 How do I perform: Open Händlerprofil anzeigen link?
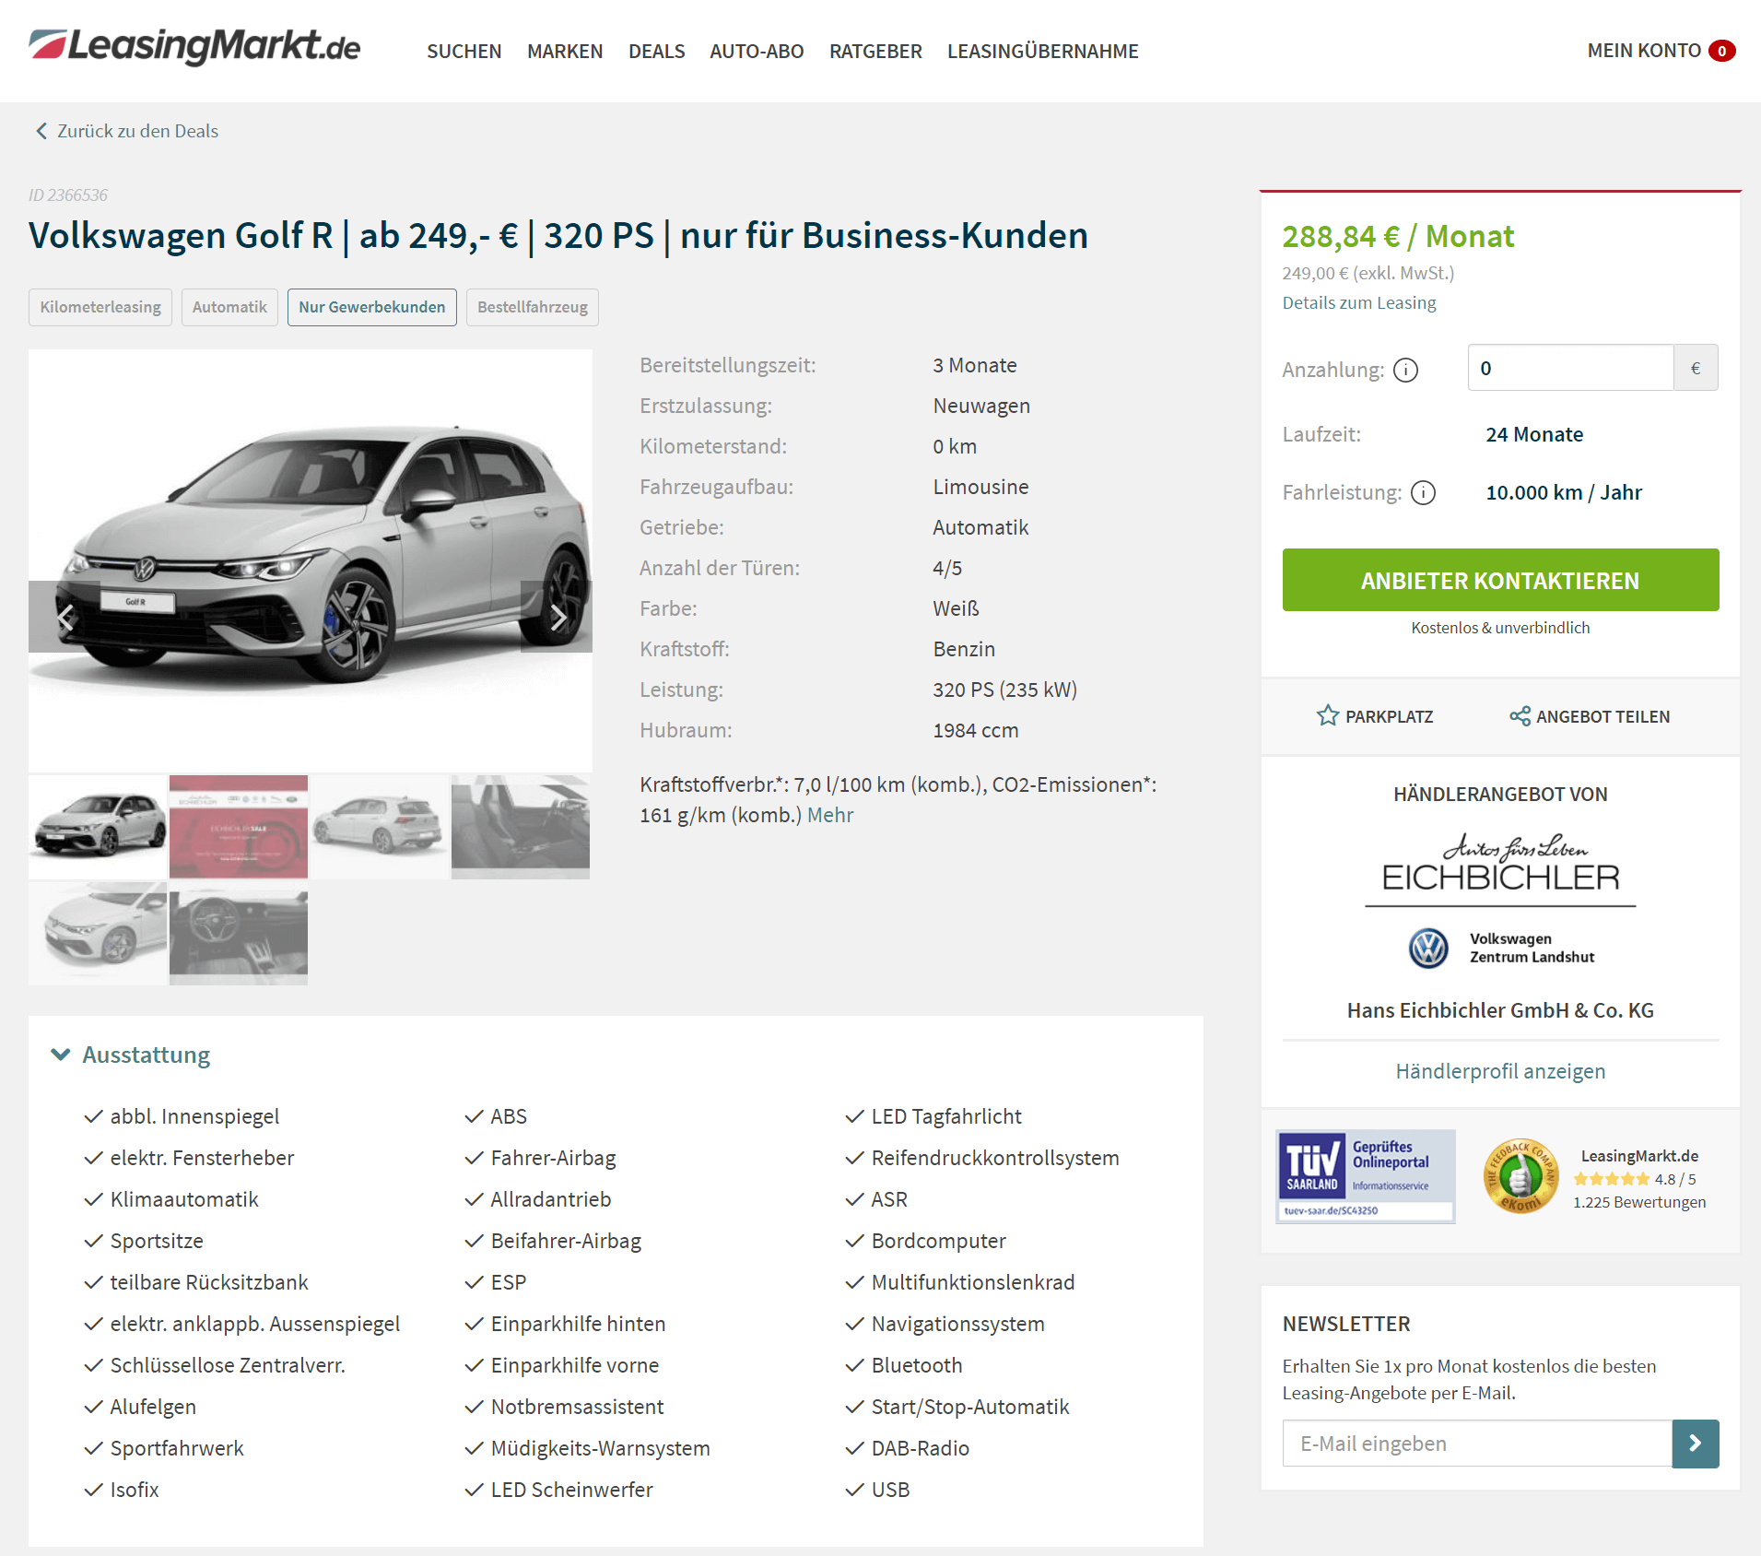1500,1071
